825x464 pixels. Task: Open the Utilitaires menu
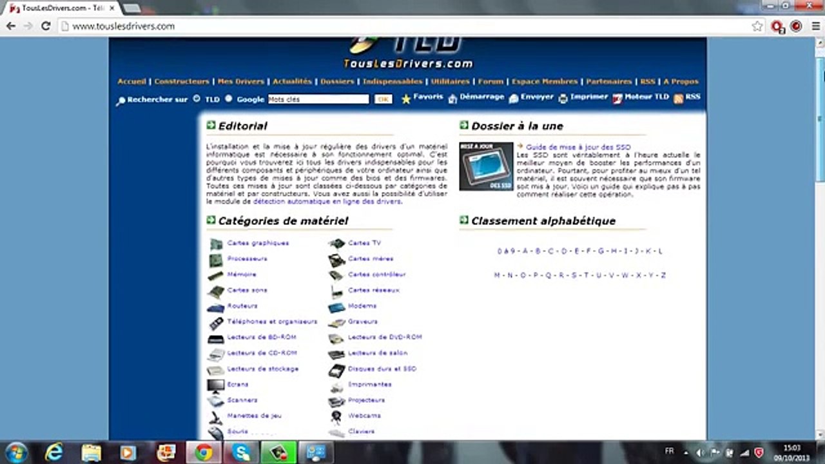tap(450, 82)
